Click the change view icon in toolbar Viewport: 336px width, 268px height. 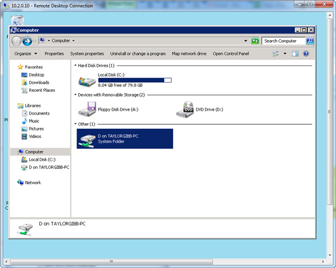[275, 53]
